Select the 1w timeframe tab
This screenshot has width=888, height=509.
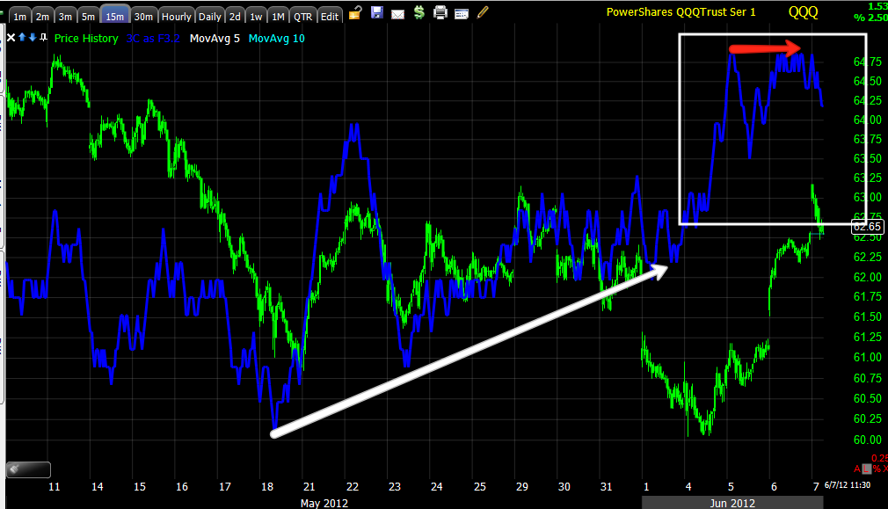coord(257,15)
